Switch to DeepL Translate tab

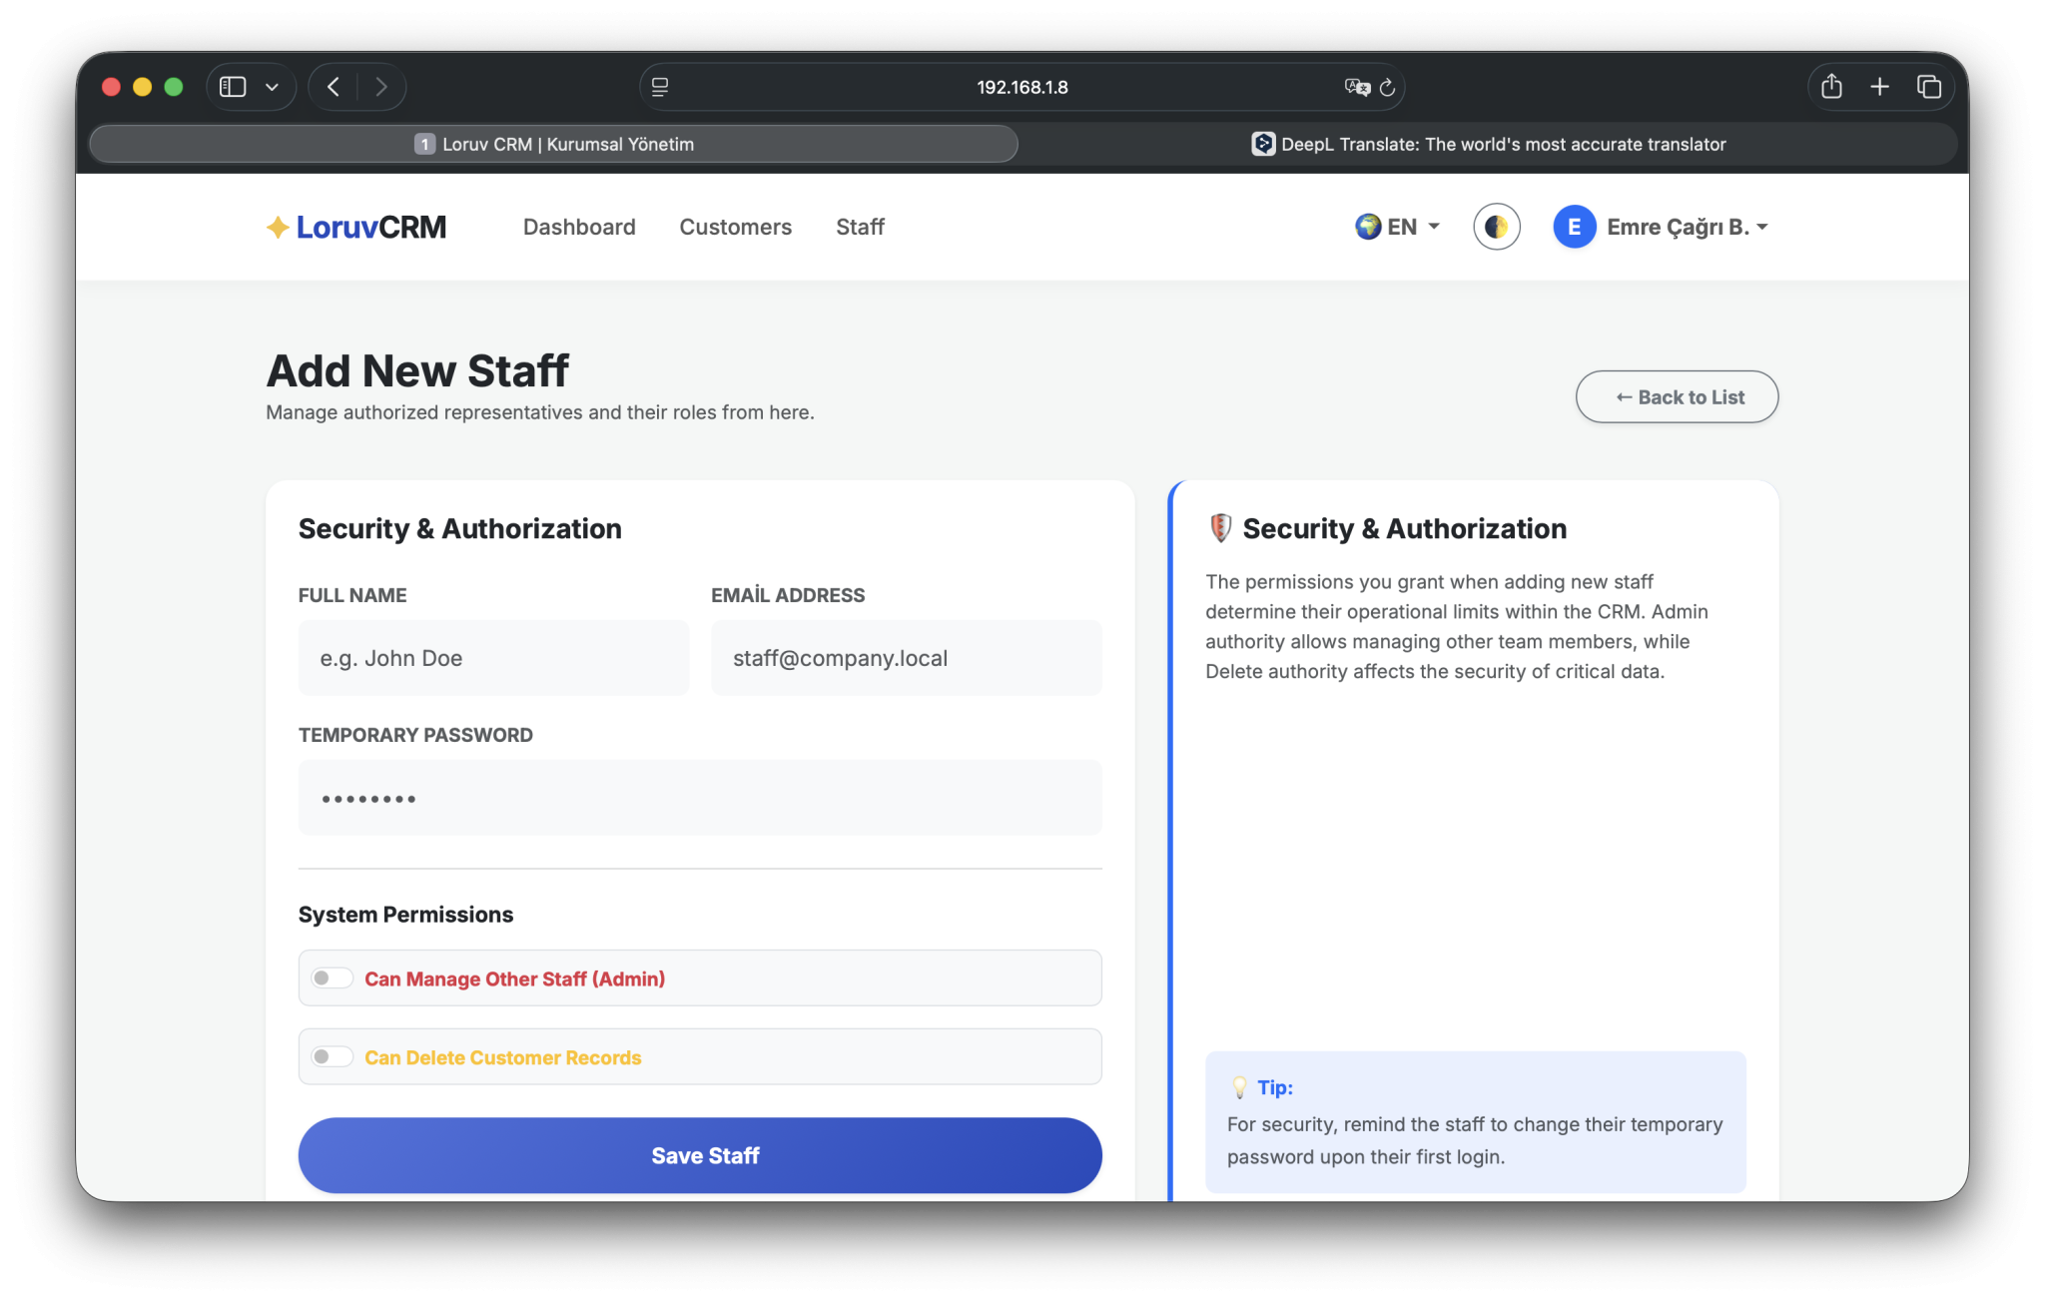point(1488,144)
